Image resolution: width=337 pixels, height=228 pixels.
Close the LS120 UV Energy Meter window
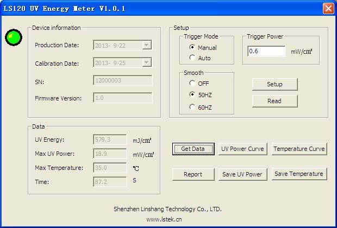[328, 9]
